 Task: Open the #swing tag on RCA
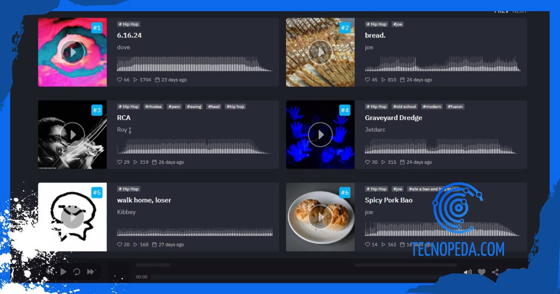[x=194, y=106]
